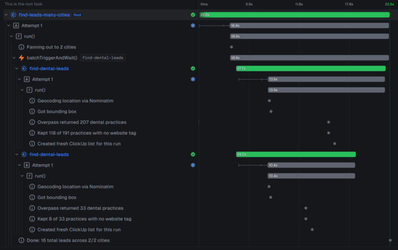
Task: Collapse run() under first find-dental-leads
Action: [22, 90]
